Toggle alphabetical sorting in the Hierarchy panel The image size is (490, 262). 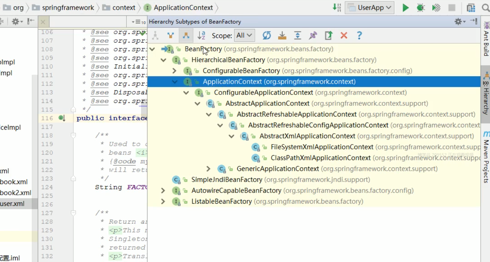point(201,35)
